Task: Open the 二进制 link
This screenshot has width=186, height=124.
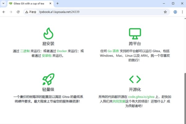Action: (25, 51)
